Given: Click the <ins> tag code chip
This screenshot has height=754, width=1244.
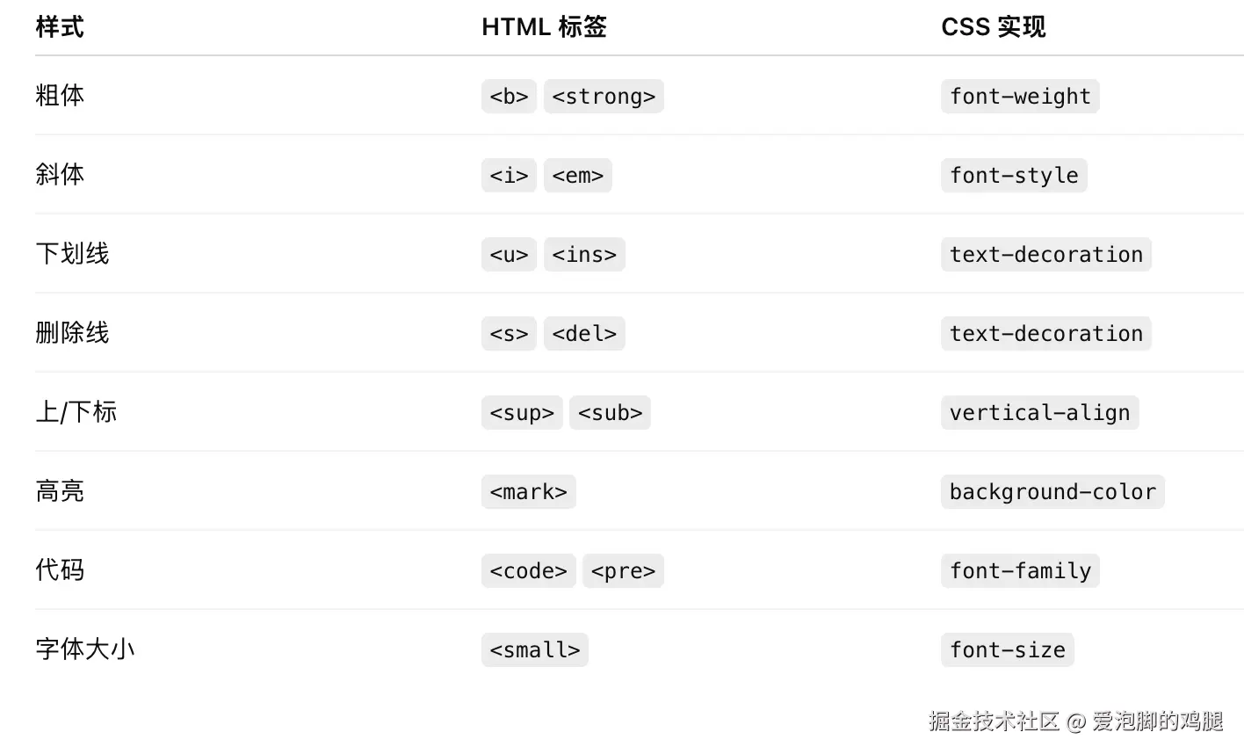Looking at the screenshot, I should click(584, 255).
